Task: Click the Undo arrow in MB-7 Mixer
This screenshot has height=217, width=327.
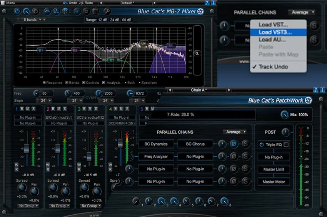Action: 65,3
